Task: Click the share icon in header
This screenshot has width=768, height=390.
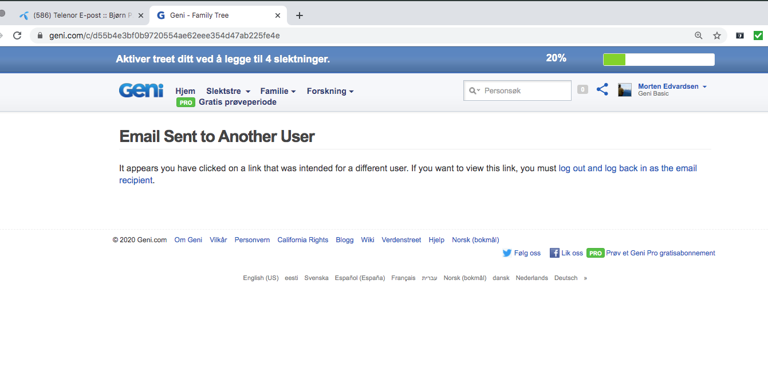Action: [602, 89]
